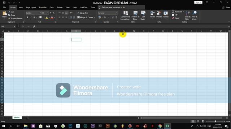Screen dimensions: 231x129
Task: Click the Name Box showing H3
Action: click(8, 27)
